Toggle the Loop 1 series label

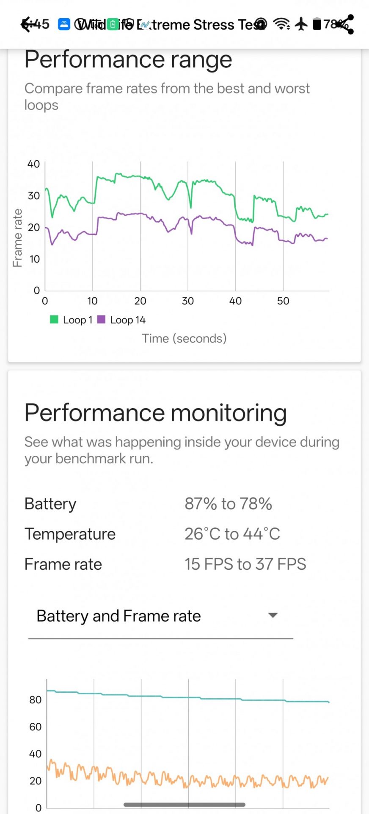tap(77, 320)
